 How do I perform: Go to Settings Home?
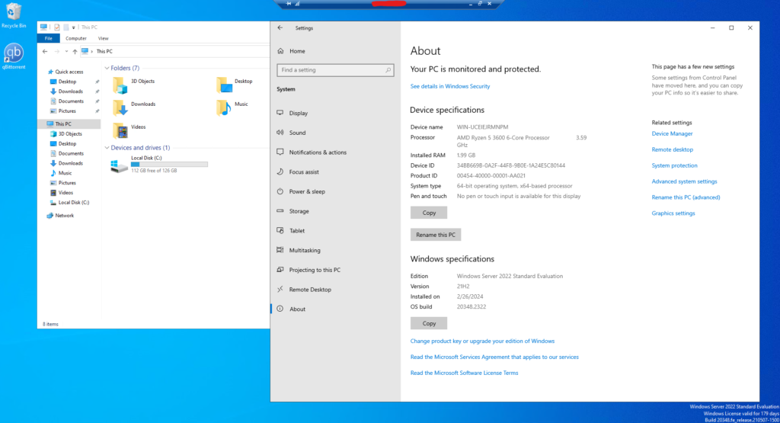pyautogui.click(x=297, y=51)
